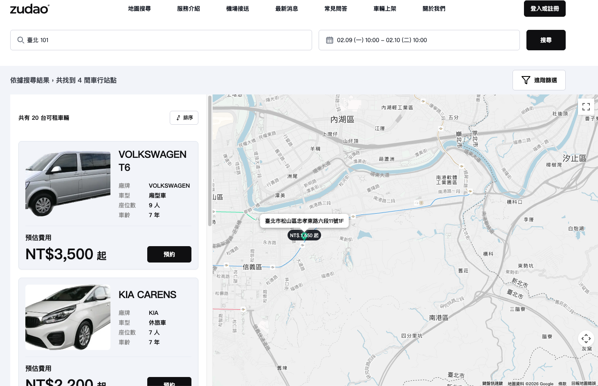Click the 共有 20 台可租車輛 count text
Screen dimensions: 598x386
[44, 118]
